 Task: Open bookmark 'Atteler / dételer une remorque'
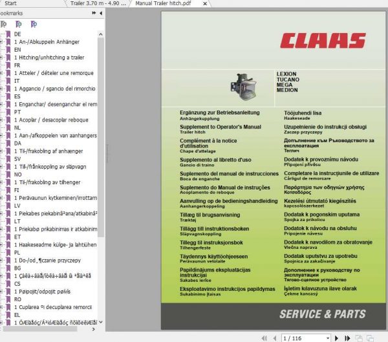(x=54, y=73)
